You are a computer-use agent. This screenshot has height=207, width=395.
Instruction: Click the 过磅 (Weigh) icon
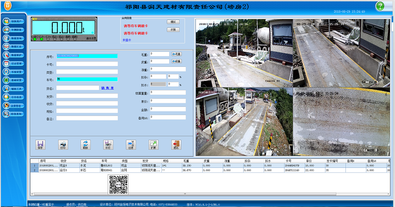pos(130,144)
